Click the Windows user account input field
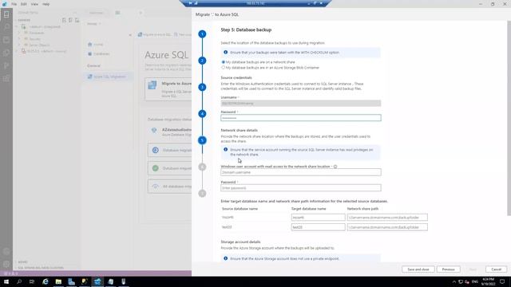The height and width of the screenshot is (287, 511). [301, 172]
